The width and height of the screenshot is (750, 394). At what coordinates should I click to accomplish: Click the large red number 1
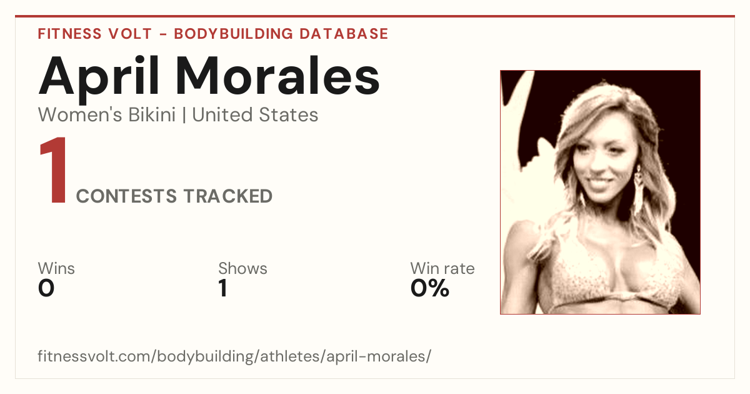click(x=53, y=171)
